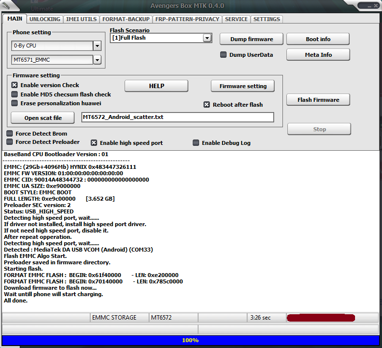The image size is (382, 348).
Task: Open the IMEI UTILS tab
Action: coord(81,19)
